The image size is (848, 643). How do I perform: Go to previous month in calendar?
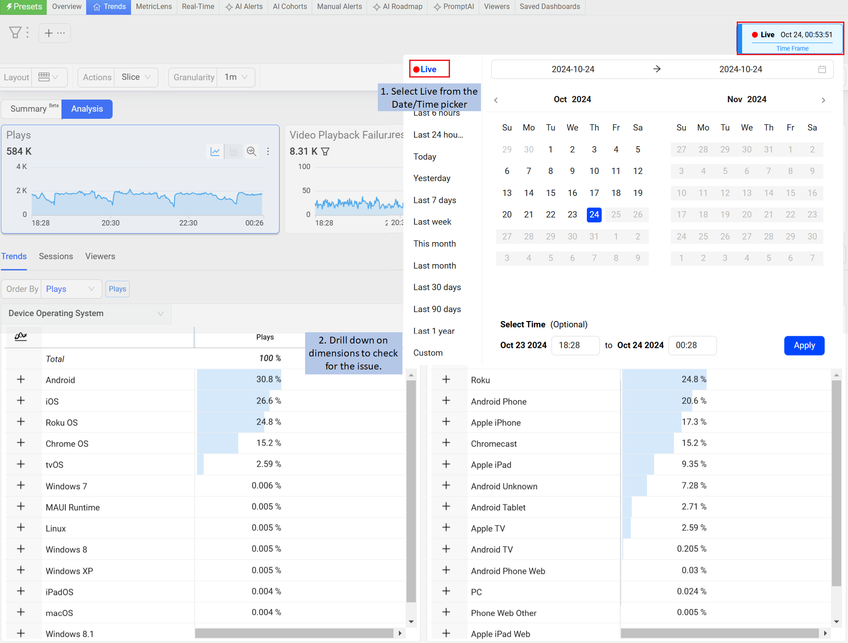coord(496,100)
